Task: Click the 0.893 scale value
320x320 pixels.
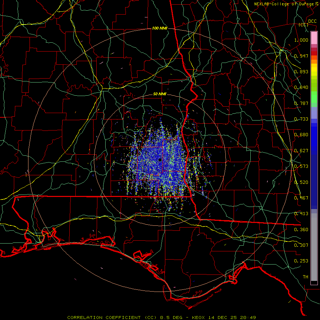Action: [301, 71]
